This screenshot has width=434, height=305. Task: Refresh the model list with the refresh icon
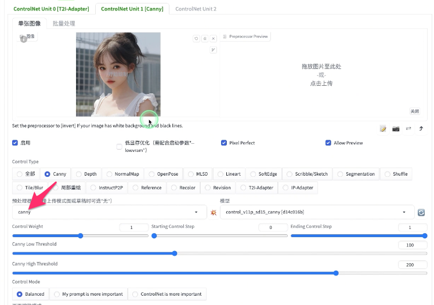(x=421, y=212)
